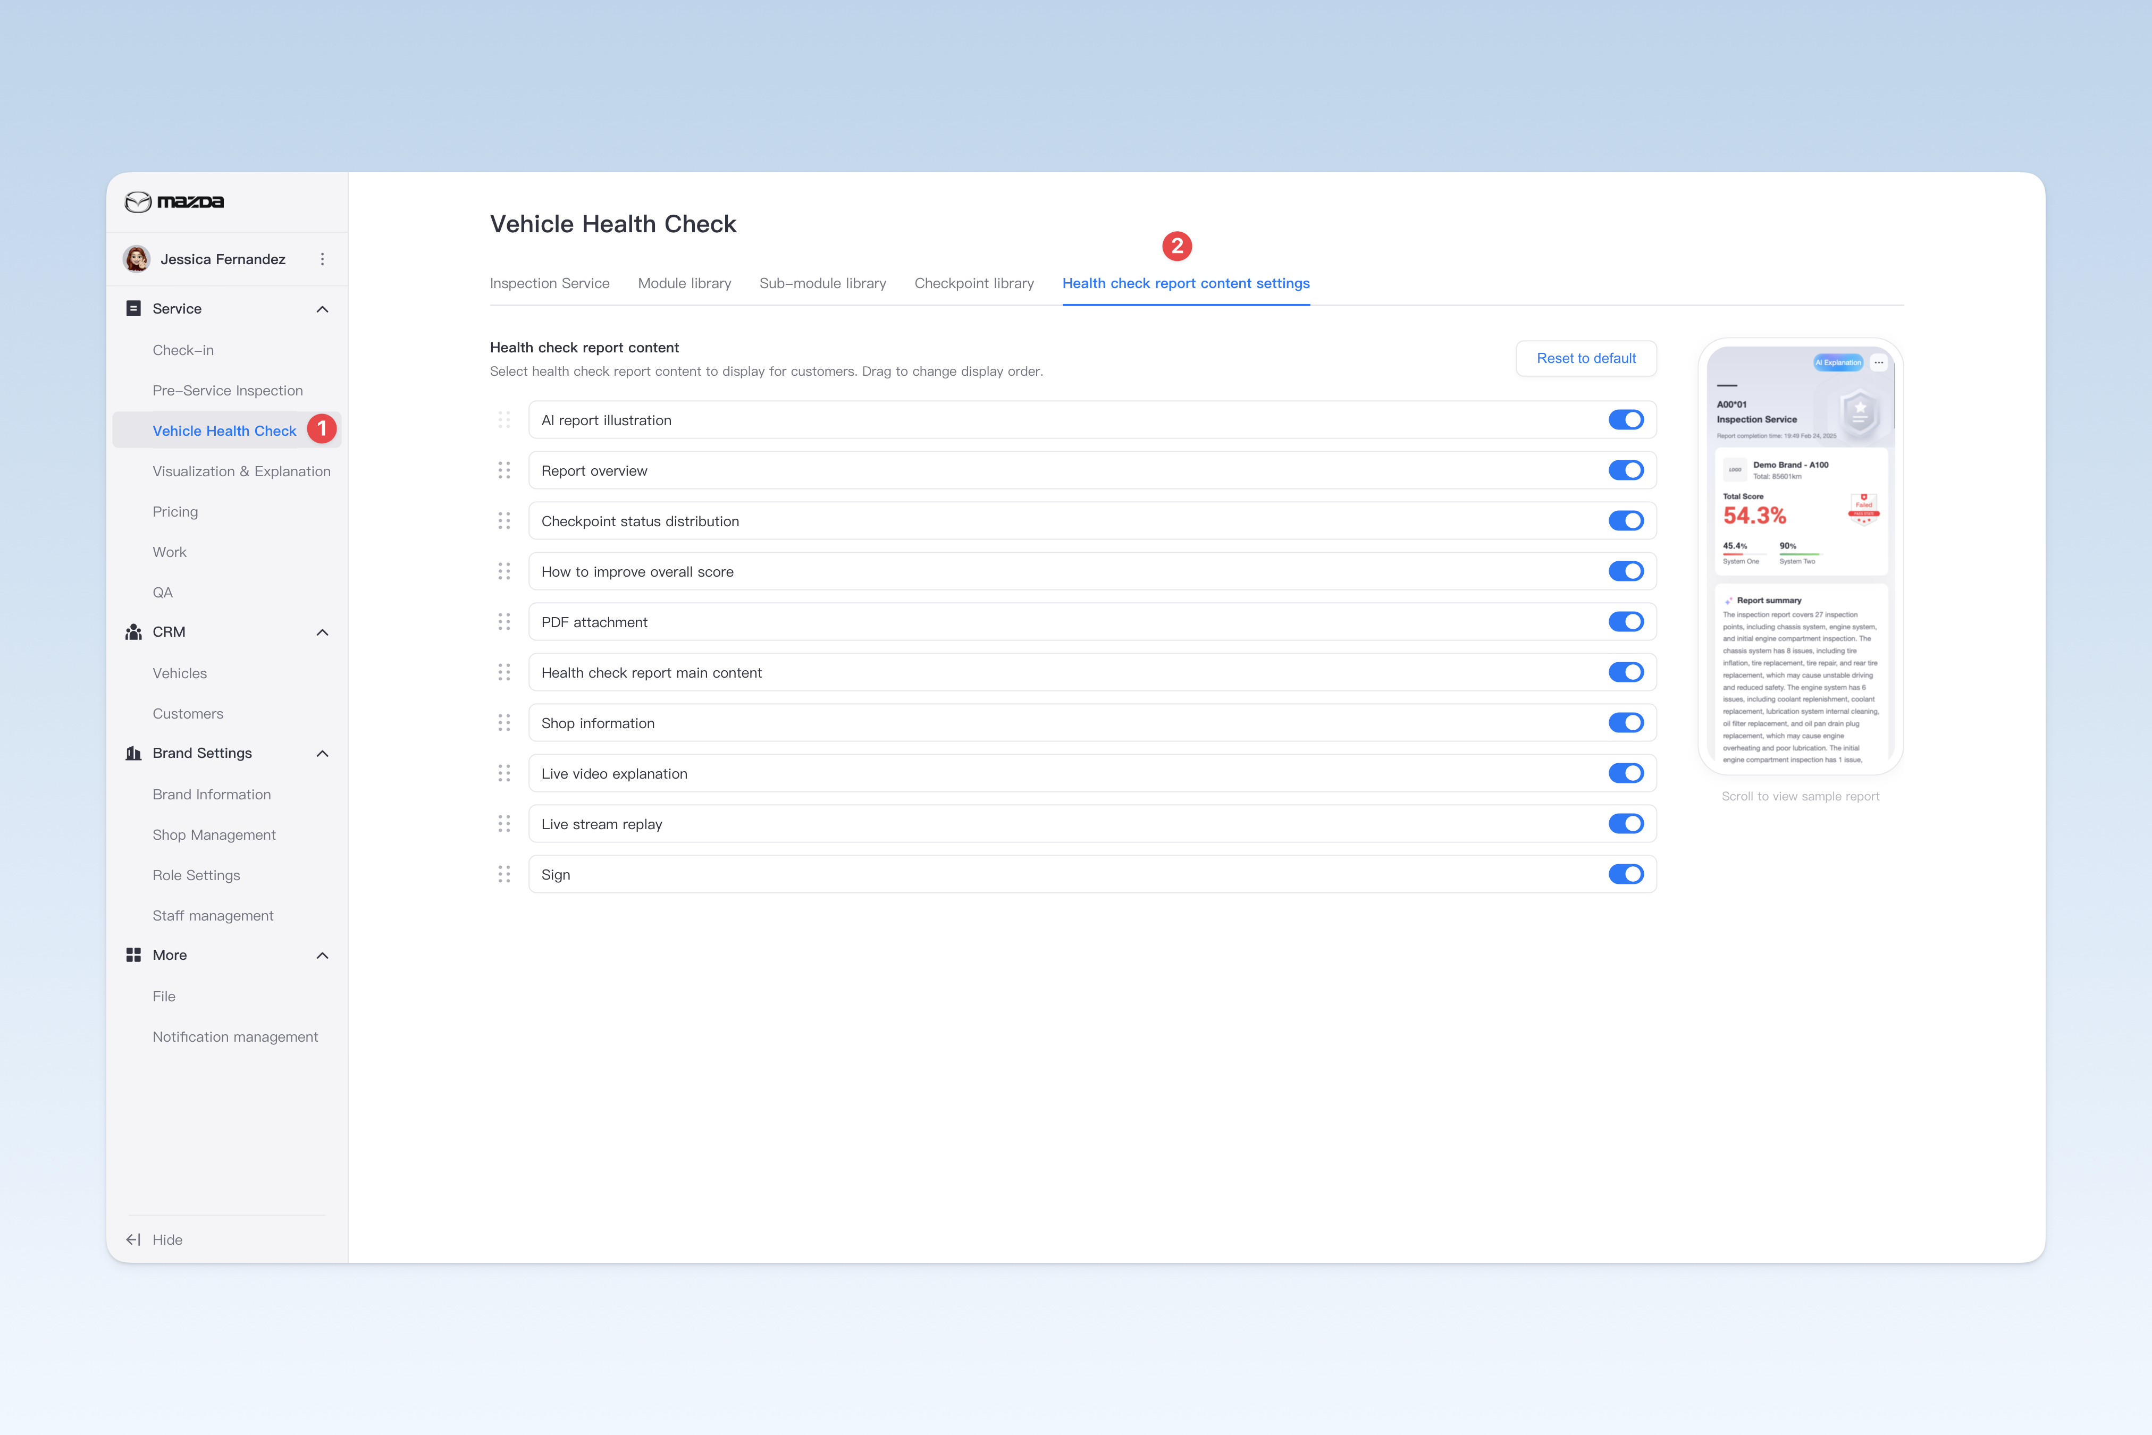Open Notification management

tap(236, 1037)
